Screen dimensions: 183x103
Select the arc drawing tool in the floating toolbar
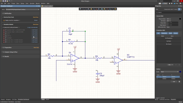tap(112, 9)
